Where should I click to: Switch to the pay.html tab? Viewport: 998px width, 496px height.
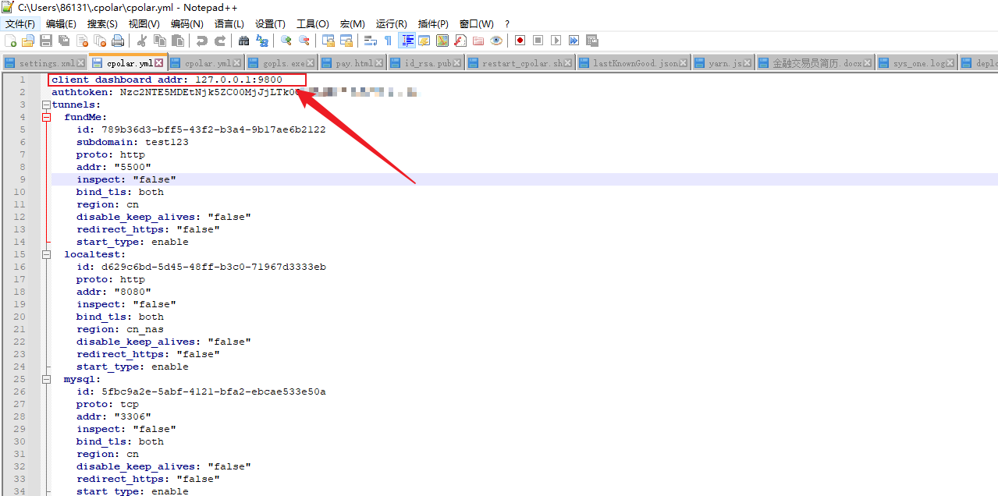tap(352, 63)
